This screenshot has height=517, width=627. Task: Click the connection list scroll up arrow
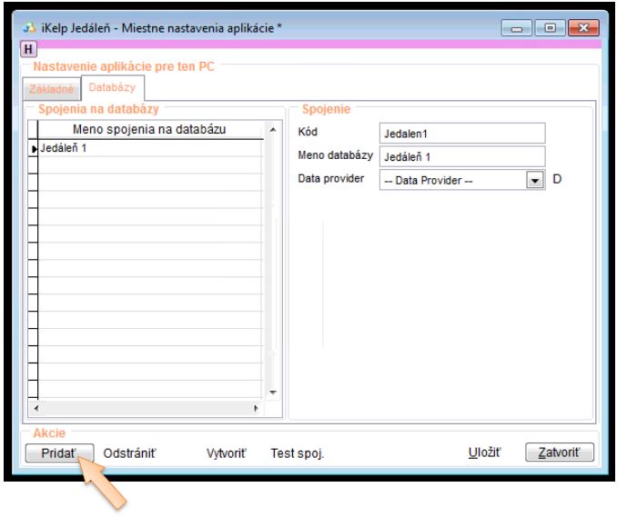273,131
